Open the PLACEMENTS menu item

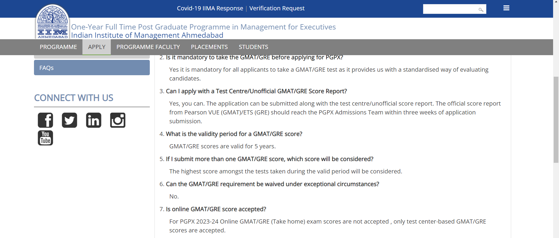[209, 47]
